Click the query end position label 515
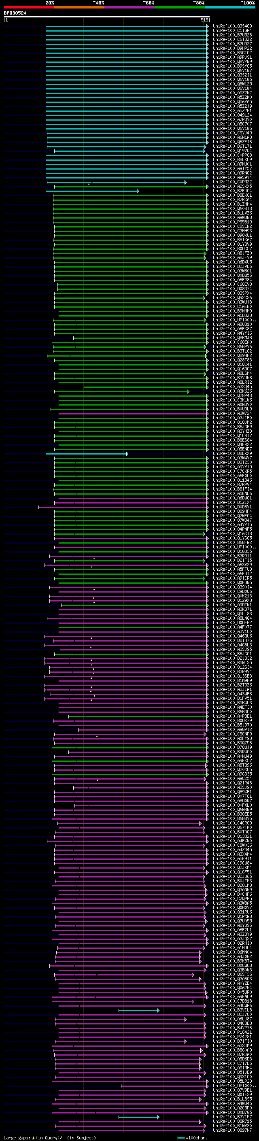The image size is (259, 1141). (204, 20)
